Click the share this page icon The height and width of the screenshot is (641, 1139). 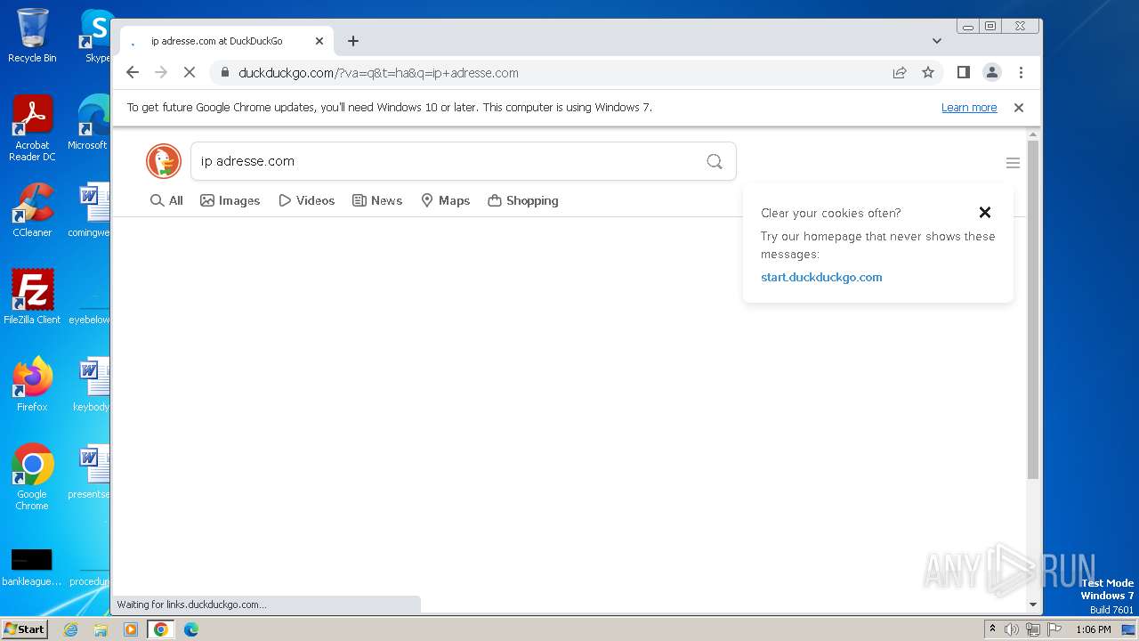(x=900, y=72)
